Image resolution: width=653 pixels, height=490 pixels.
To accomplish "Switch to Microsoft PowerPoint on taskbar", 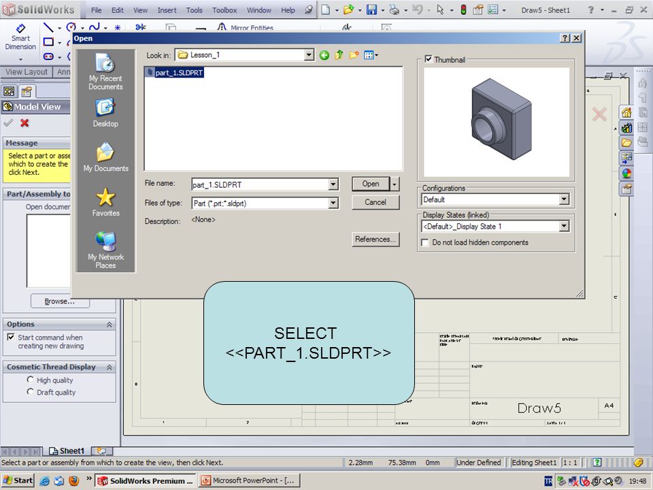I will 248,480.
